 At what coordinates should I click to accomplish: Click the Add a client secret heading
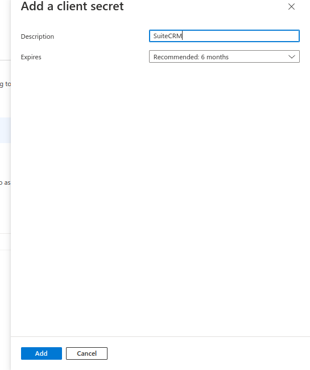[x=72, y=6]
